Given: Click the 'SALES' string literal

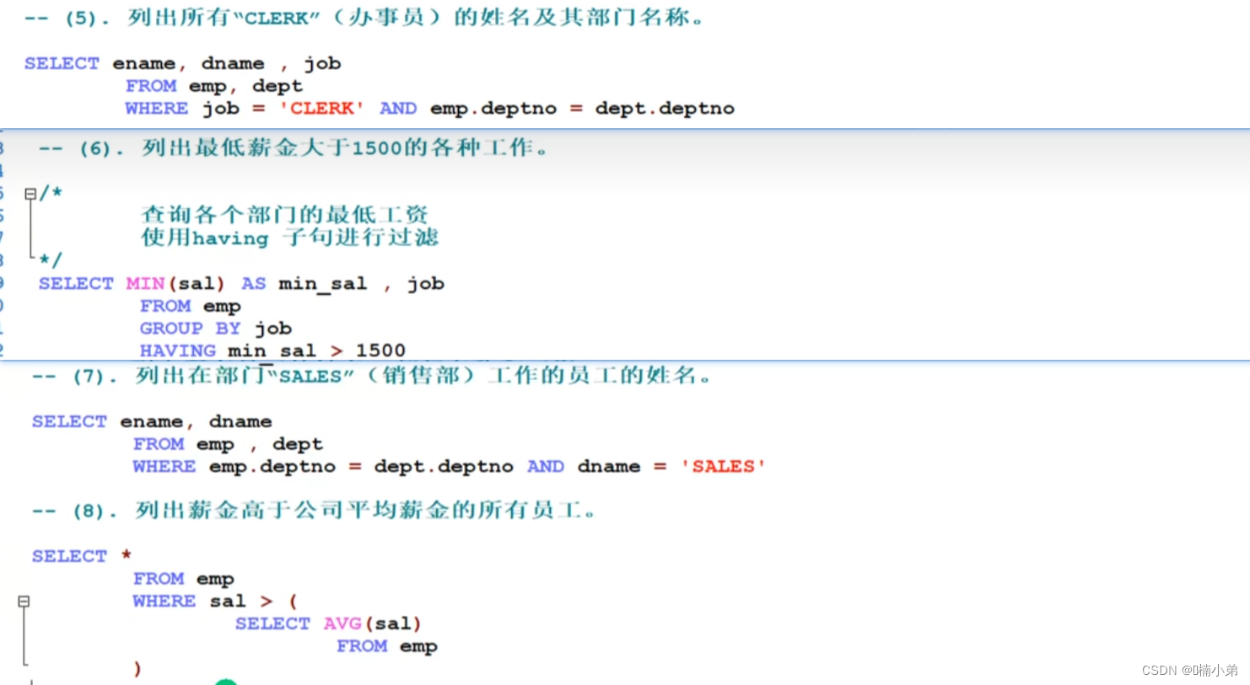Looking at the screenshot, I should click(x=723, y=467).
